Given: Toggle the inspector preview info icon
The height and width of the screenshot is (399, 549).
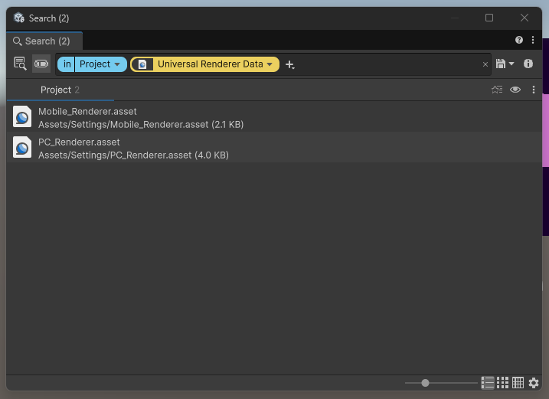Looking at the screenshot, I should [x=528, y=64].
